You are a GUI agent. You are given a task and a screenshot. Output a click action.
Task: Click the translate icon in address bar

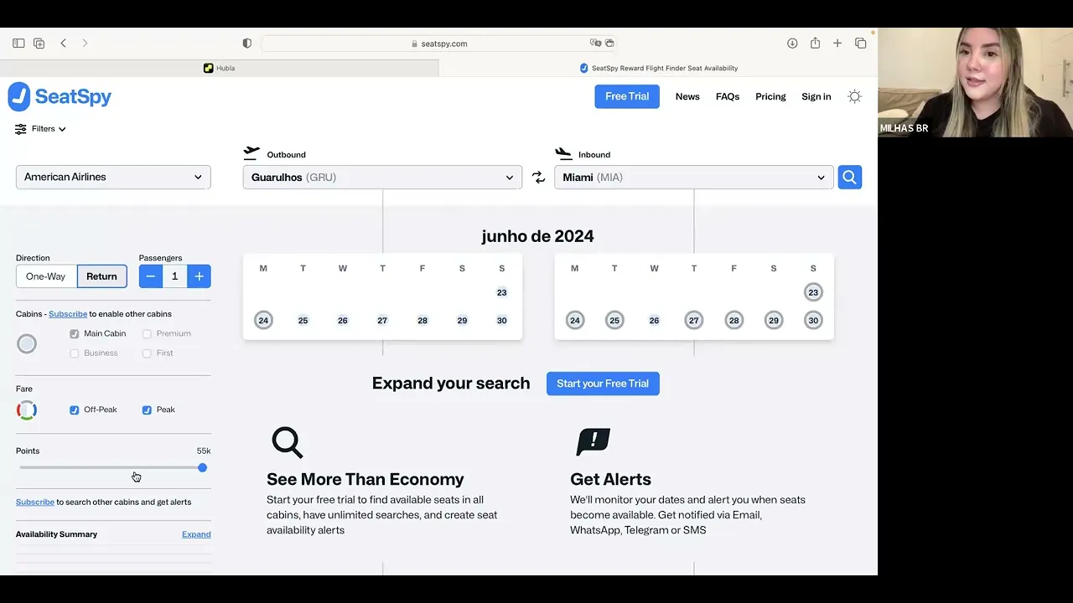tap(595, 44)
